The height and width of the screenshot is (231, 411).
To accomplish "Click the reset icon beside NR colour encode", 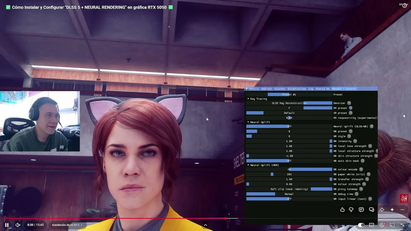I will coord(361,169).
